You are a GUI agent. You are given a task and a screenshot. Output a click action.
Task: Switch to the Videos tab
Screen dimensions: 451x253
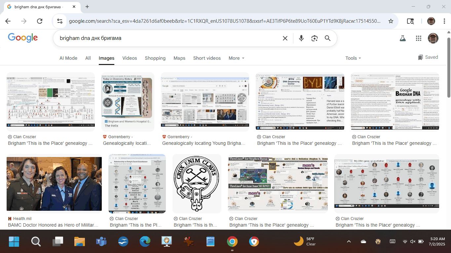coord(130,58)
